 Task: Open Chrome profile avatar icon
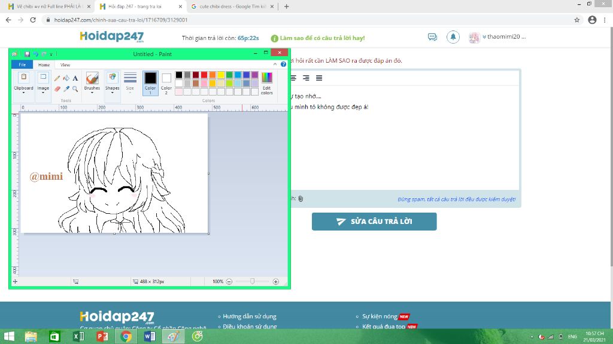592,20
